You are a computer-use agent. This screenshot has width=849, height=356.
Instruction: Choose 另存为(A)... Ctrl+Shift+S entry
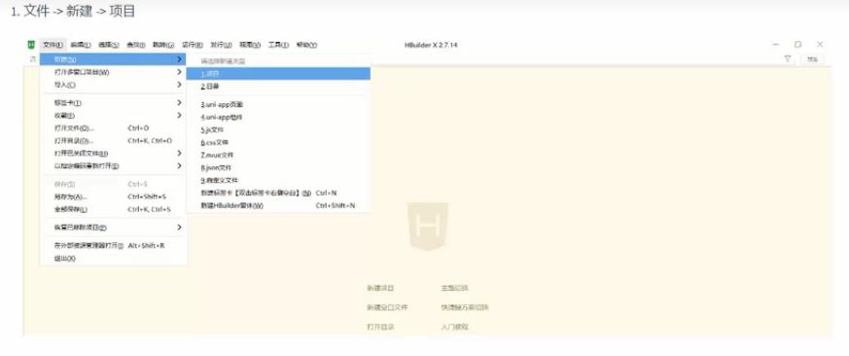point(113,196)
